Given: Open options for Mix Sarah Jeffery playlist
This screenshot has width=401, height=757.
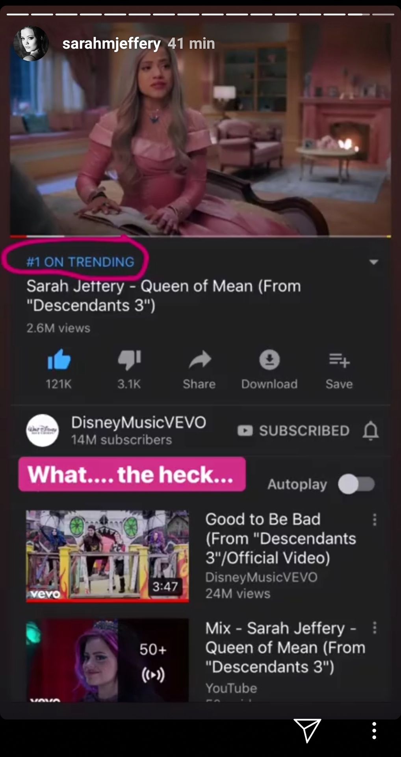Looking at the screenshot, I should (x=375, y=628).
